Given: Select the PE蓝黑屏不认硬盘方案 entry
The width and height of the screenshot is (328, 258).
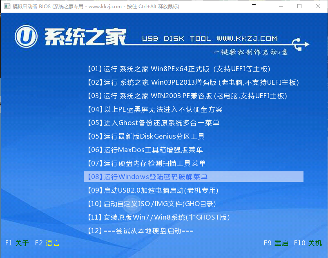Looking at the screenshot, I should (155, 110).
